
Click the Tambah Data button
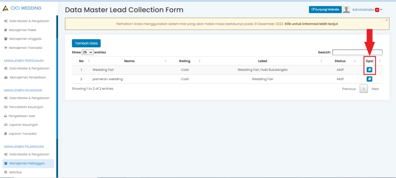[x=86, y=43]
